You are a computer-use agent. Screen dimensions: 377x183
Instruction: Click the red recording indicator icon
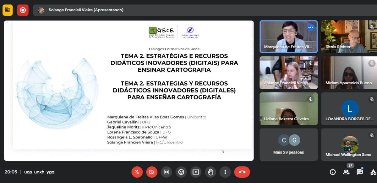pos(23,10)
